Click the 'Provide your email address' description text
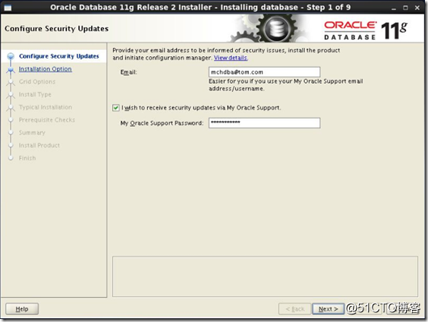 [x=226, y=54]
